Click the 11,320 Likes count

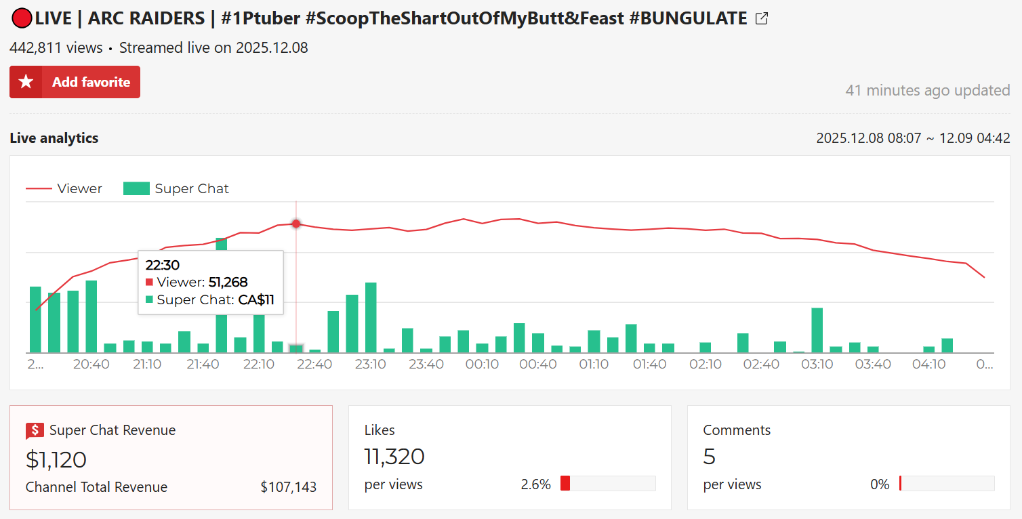394,457
